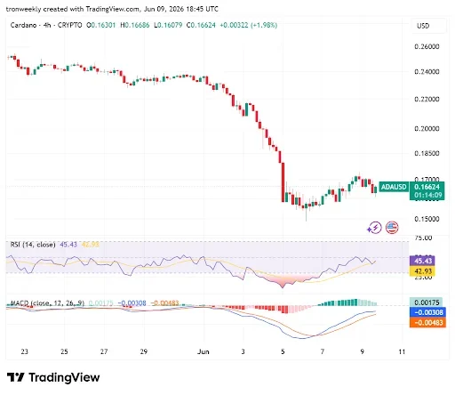The width and height of the screenshot is (455, 395).
Task: Click the 0.22000 price axis label
Action: (x=427, y=100)
